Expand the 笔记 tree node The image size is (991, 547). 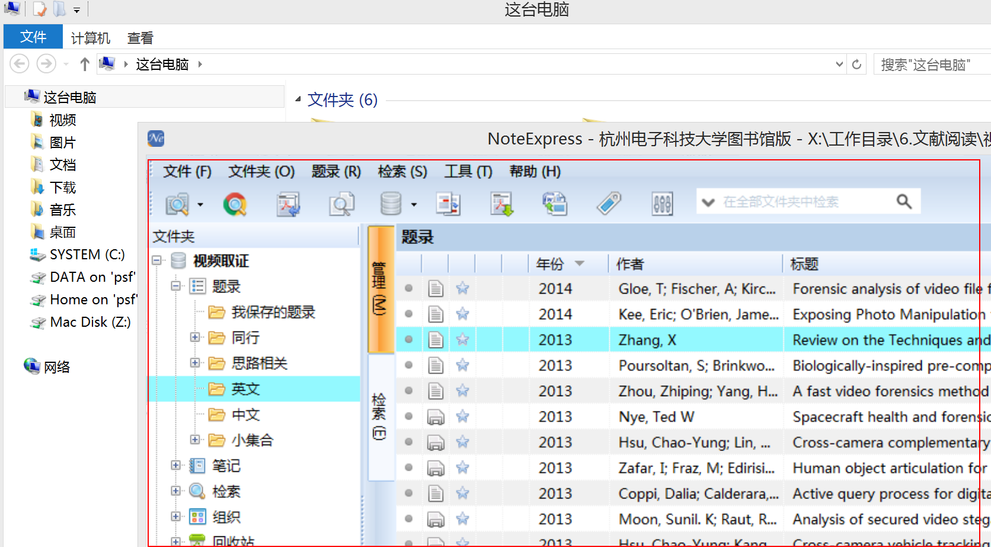tap(176, 465)
